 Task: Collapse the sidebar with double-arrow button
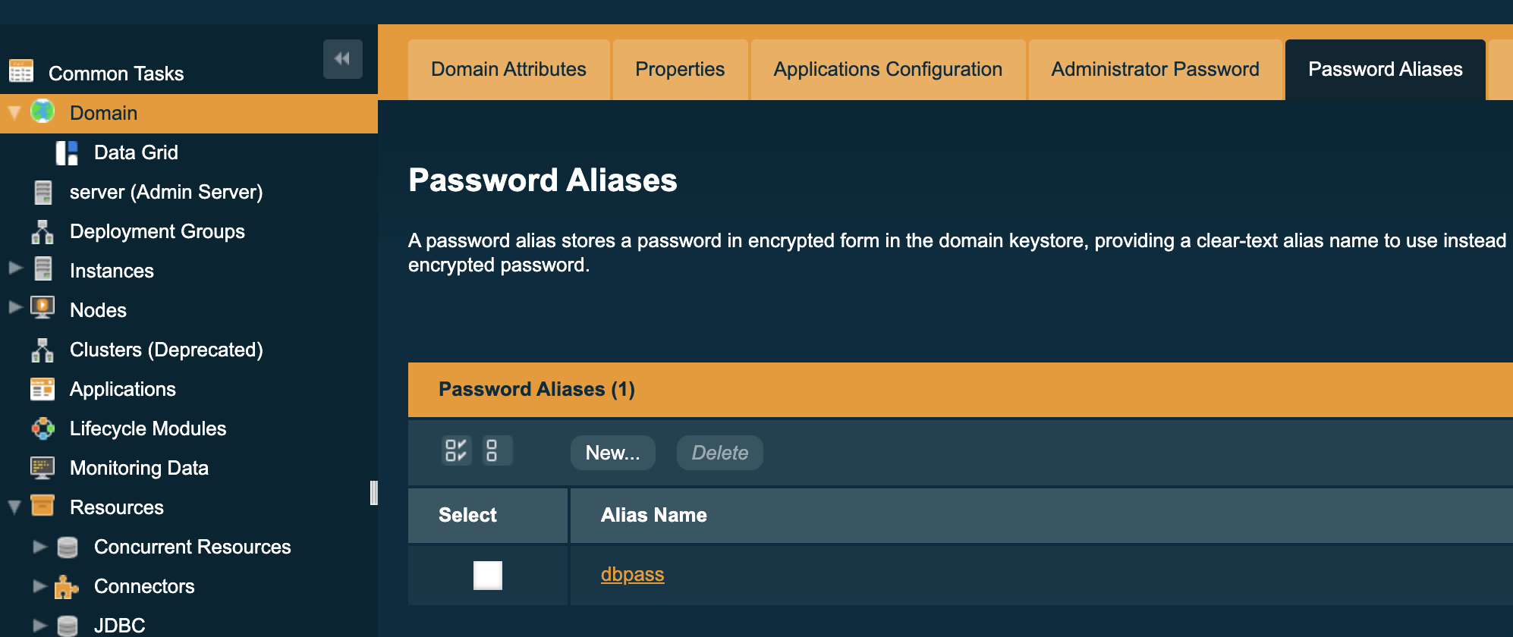click(342, 59)
